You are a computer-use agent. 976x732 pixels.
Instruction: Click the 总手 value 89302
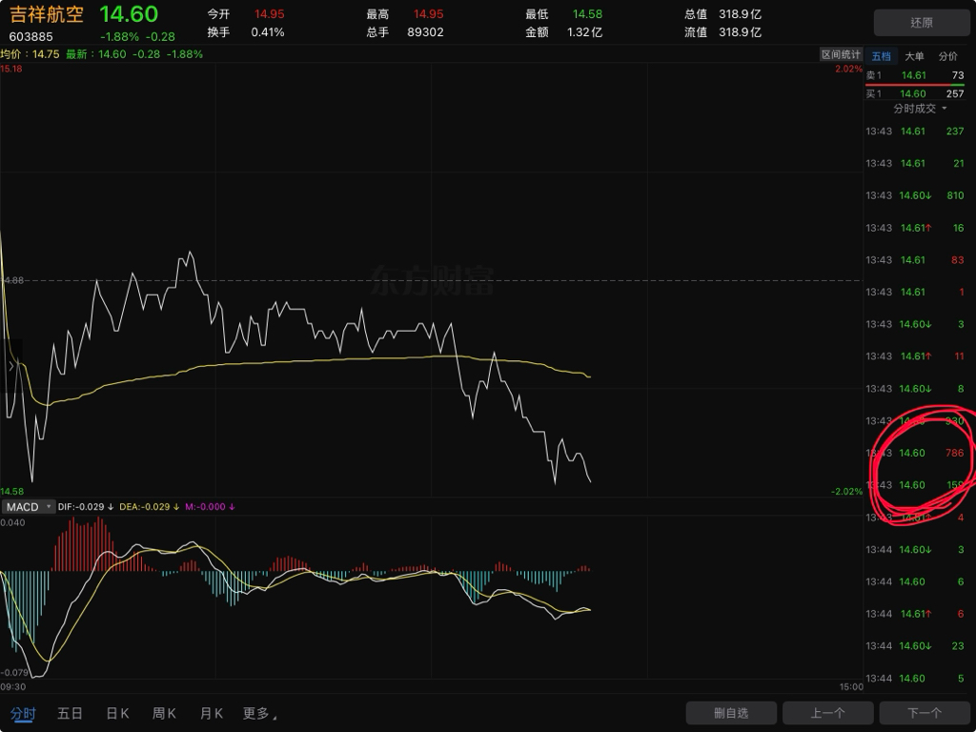(425, 32)
